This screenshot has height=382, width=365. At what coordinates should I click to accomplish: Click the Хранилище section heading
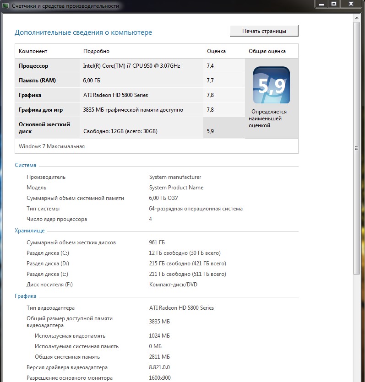click(x=29, y=231)
